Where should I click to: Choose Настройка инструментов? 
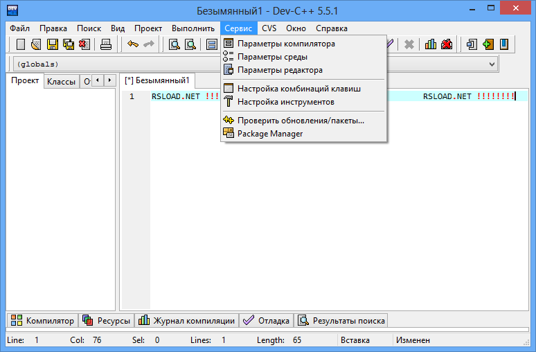[x=304, y=102]
